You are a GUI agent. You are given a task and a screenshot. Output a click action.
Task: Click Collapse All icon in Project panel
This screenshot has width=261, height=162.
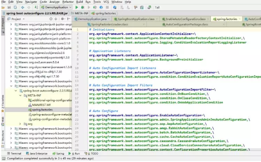[x=56, y=19]
